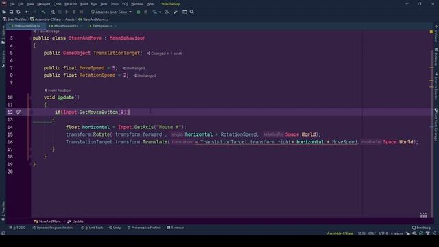The height and width of the screenshot is (247, 439).
Task: Click the Forward navigation arrow
Action: click(34, 12)
